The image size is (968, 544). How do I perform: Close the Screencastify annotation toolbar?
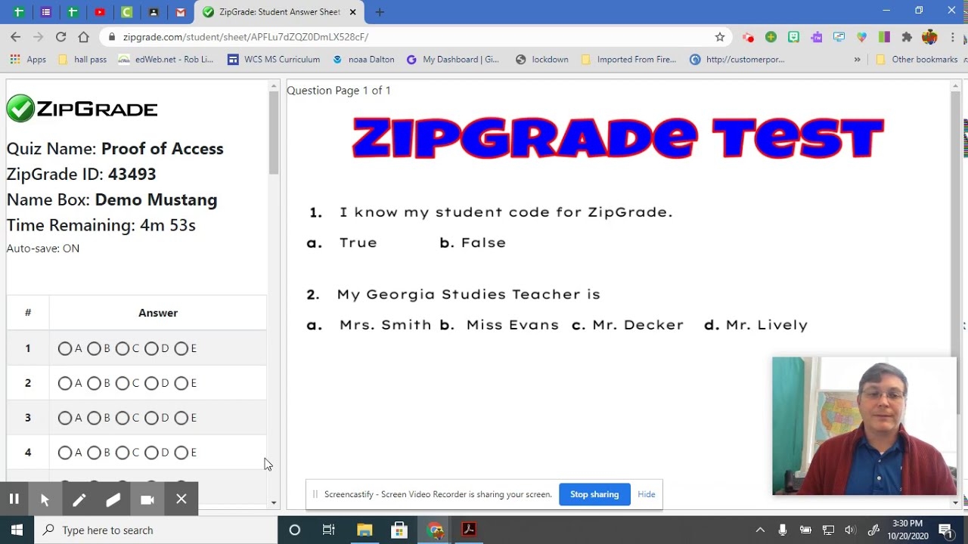(x=181, y=499)
